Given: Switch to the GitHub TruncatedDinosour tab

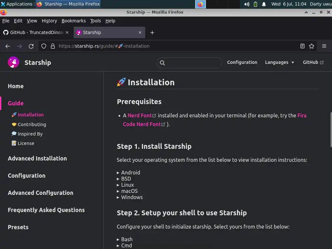Looking at the screenshot, I should [36, 32].
